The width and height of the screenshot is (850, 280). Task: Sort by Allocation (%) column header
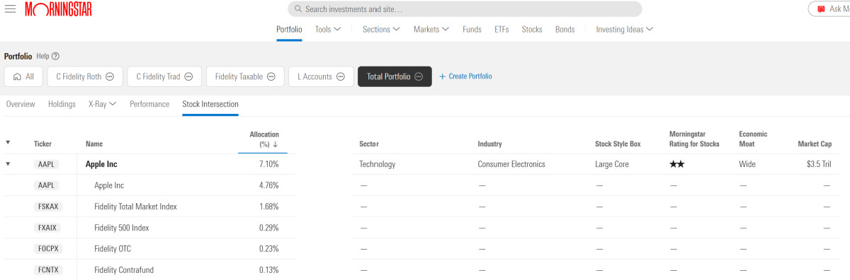(264, 139)
